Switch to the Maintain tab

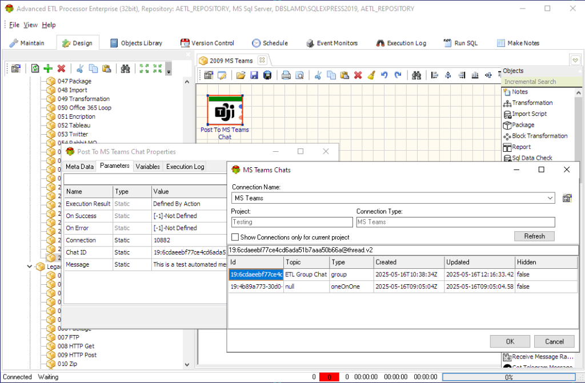coord(27,43)
